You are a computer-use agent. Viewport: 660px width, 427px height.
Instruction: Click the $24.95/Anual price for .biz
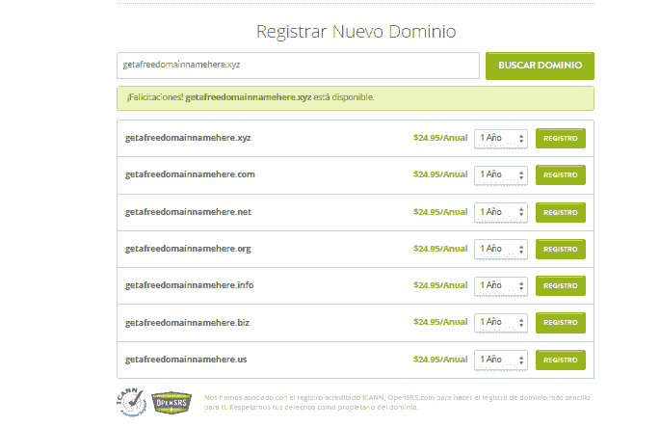tap(440, 322)
